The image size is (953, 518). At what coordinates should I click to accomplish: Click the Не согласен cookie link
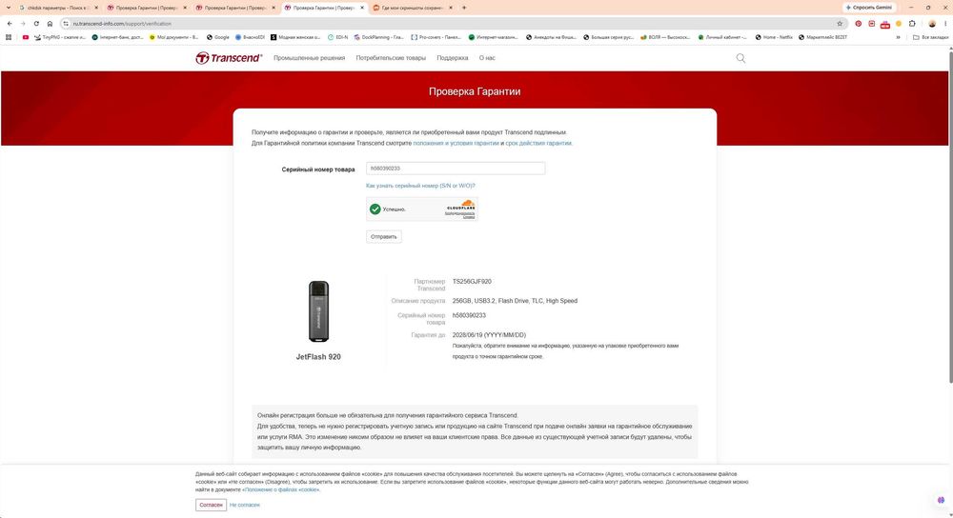244,506
